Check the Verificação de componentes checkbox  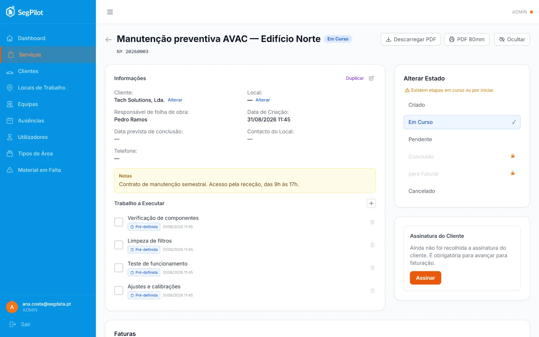click(x=119, y=222)
